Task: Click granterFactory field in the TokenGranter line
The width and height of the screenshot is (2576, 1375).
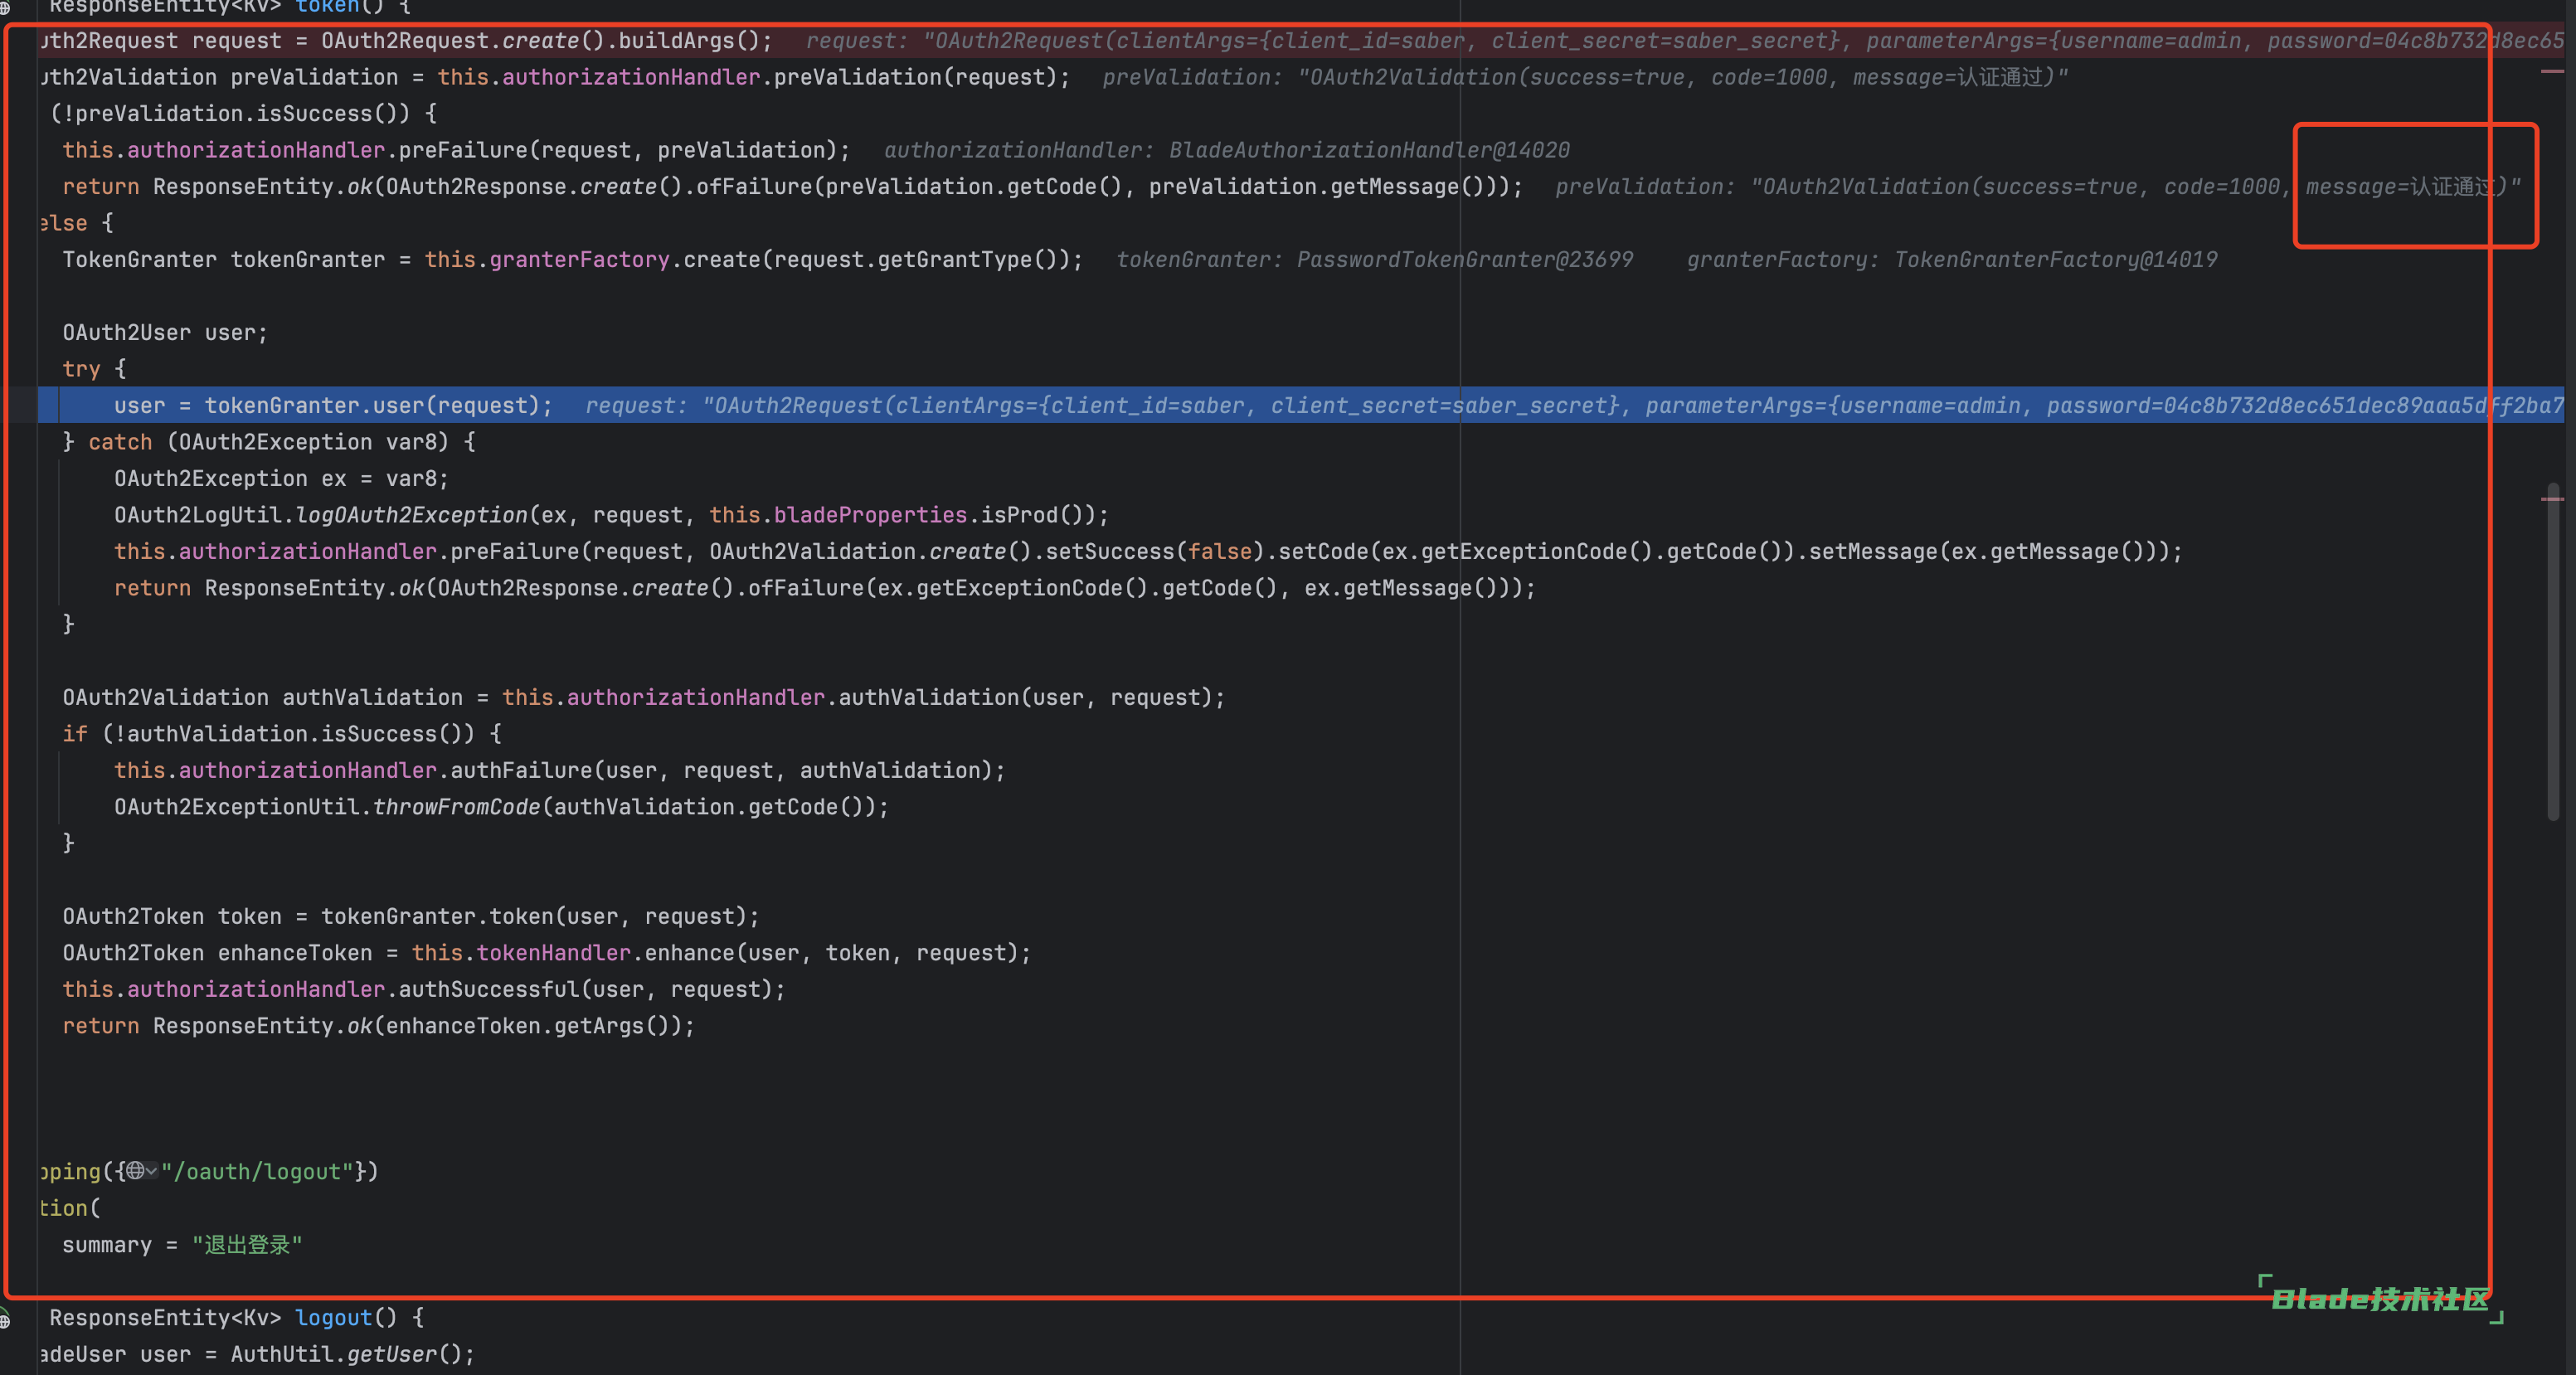Action: pos(579,260)
